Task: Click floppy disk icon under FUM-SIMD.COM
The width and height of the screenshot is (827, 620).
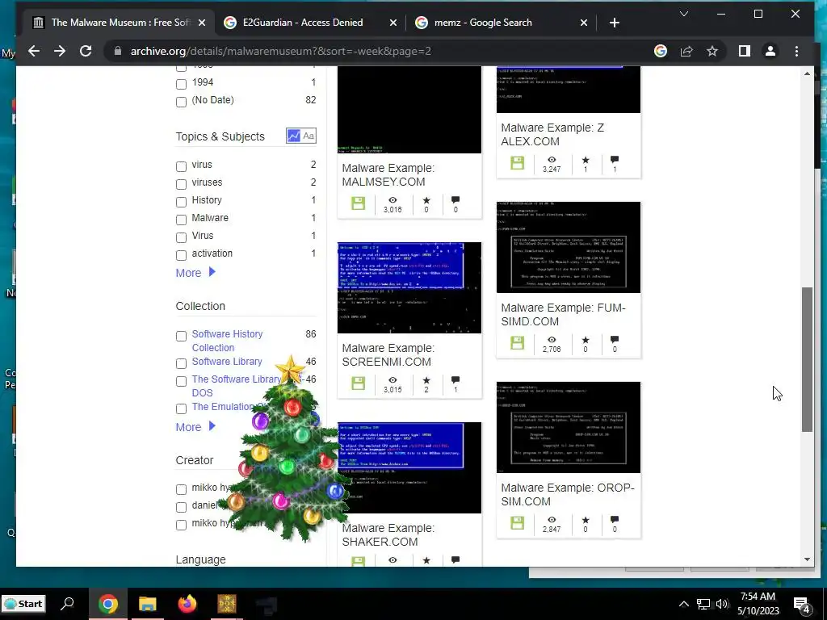Action: (x=518, y=342)
